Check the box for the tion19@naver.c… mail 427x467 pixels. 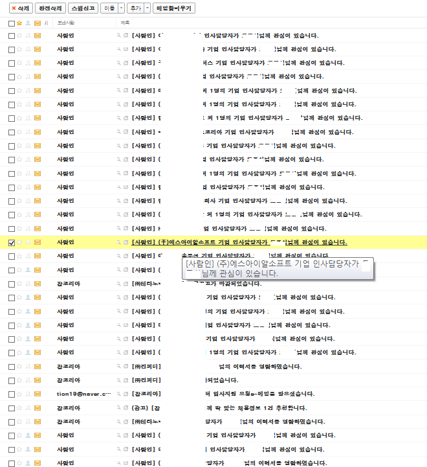12,394
